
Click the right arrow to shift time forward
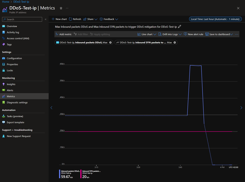[241, 108]
